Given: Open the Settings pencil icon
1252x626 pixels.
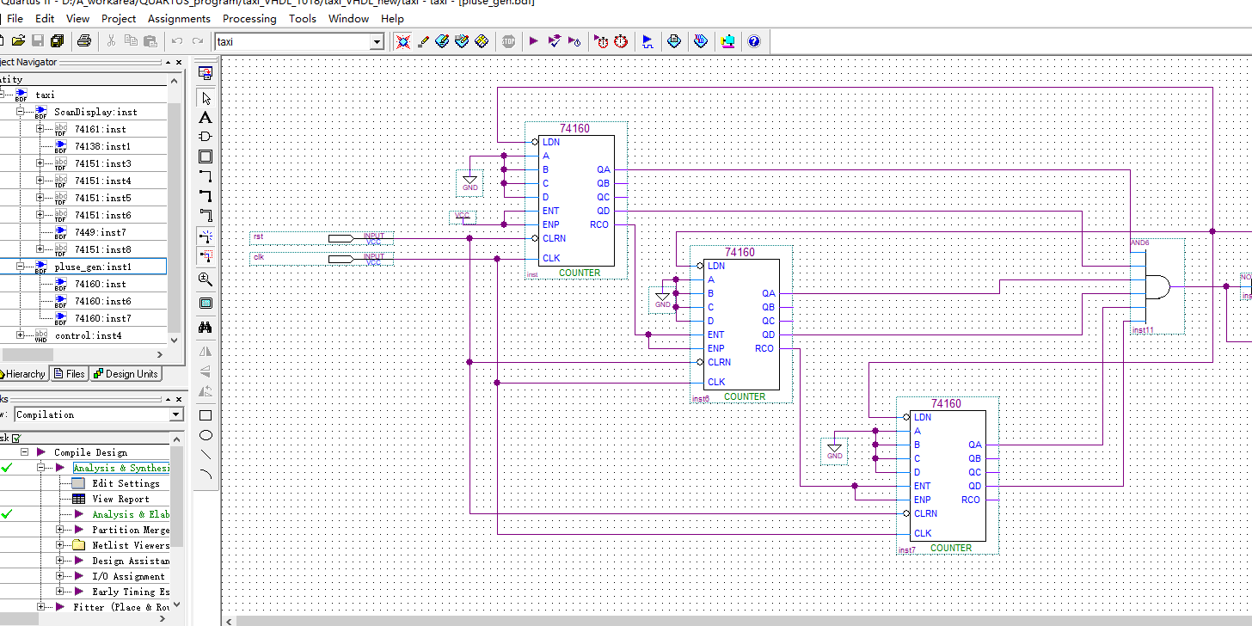Looking at the screenshot, I should click(x=423, y=40).
